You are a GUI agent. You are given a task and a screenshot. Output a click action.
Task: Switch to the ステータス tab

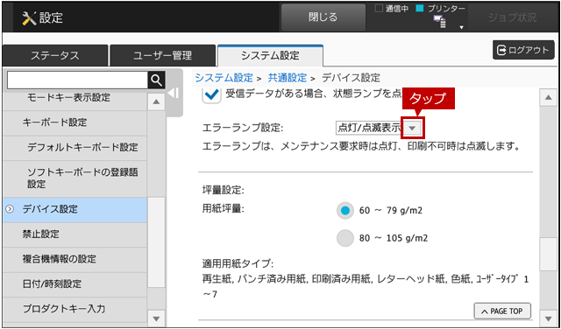(54, 56)
